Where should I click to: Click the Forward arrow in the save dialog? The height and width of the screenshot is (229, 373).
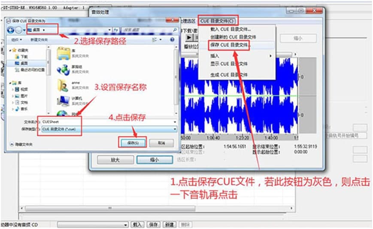click(20, 30)
